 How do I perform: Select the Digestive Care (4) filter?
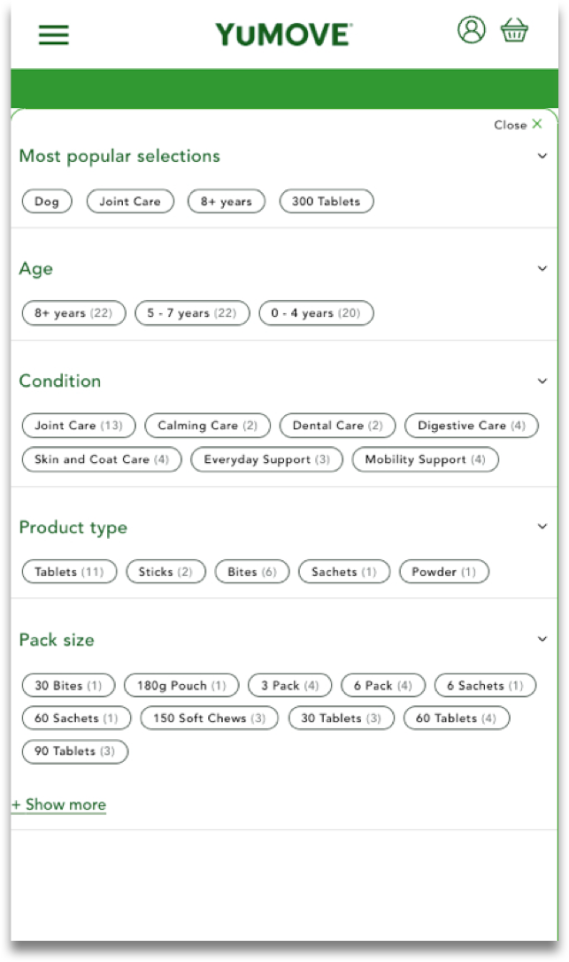point(472,425)
